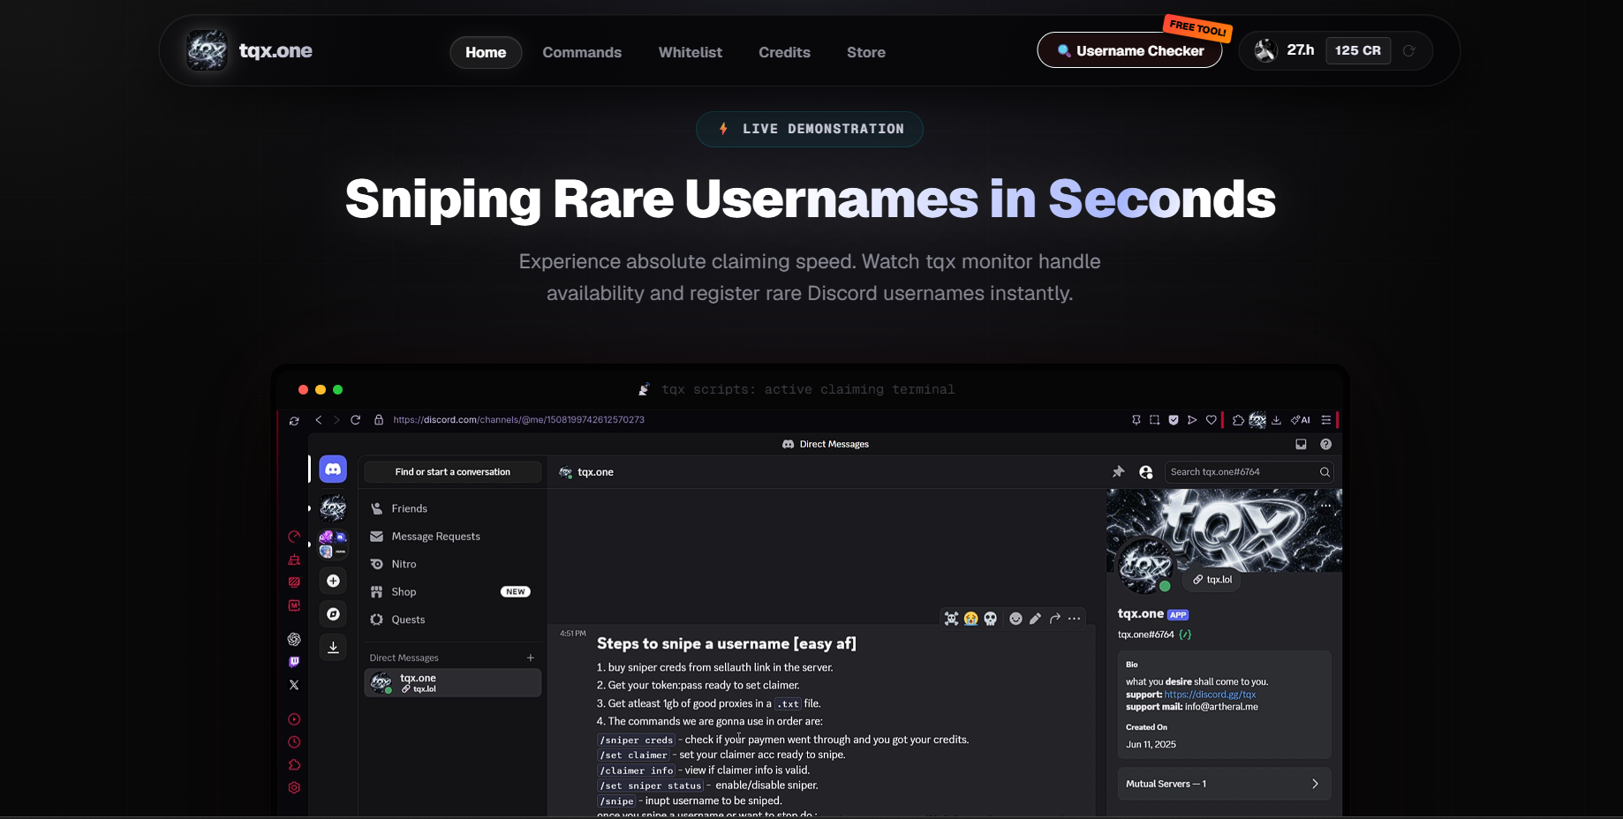1623x819 pixels.
Task: Click hide user profile icon
Action: coord(1146,472)
